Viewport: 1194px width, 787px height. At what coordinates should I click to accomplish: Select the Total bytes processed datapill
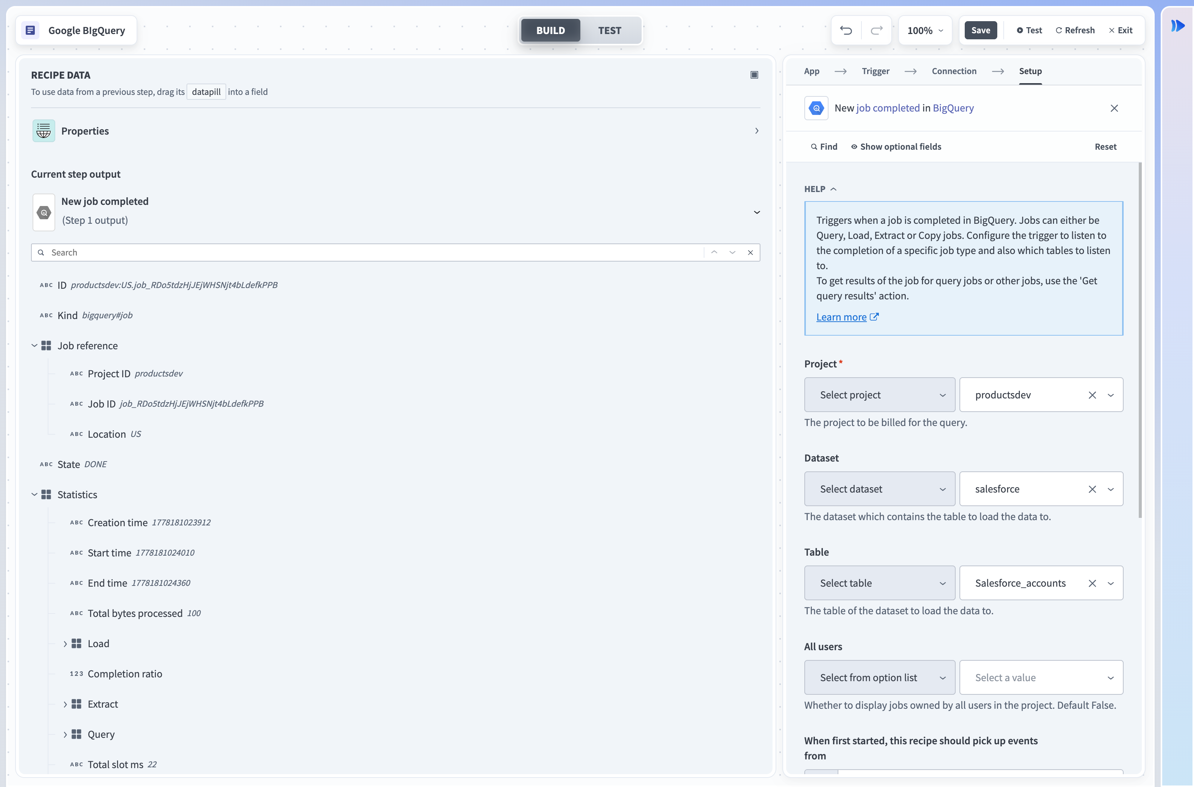tap(135, 613)
